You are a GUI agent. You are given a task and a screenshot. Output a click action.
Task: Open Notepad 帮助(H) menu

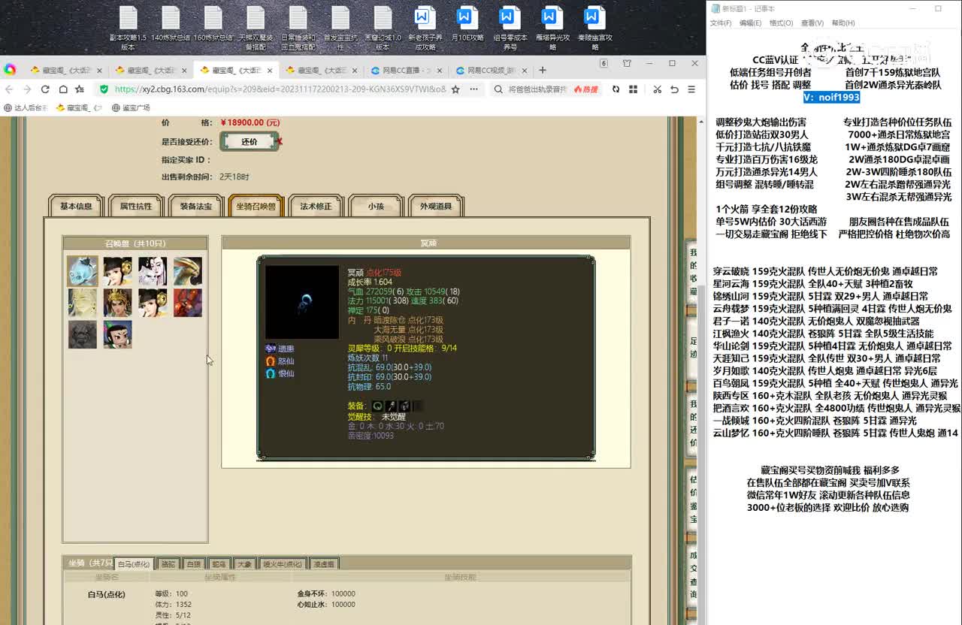[843, 23]
